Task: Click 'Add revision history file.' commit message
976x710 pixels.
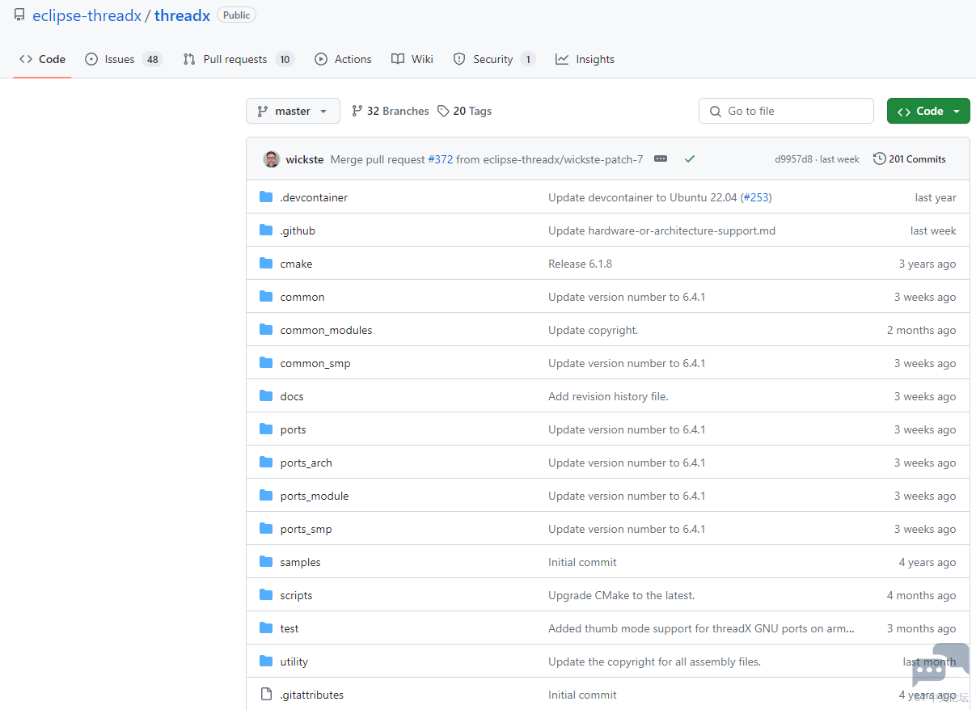Action: coord(608,396)
